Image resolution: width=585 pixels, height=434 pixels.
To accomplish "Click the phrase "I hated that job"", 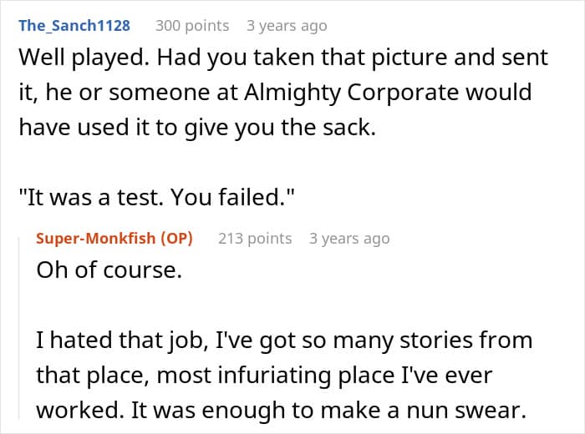I will coord(122,341).
